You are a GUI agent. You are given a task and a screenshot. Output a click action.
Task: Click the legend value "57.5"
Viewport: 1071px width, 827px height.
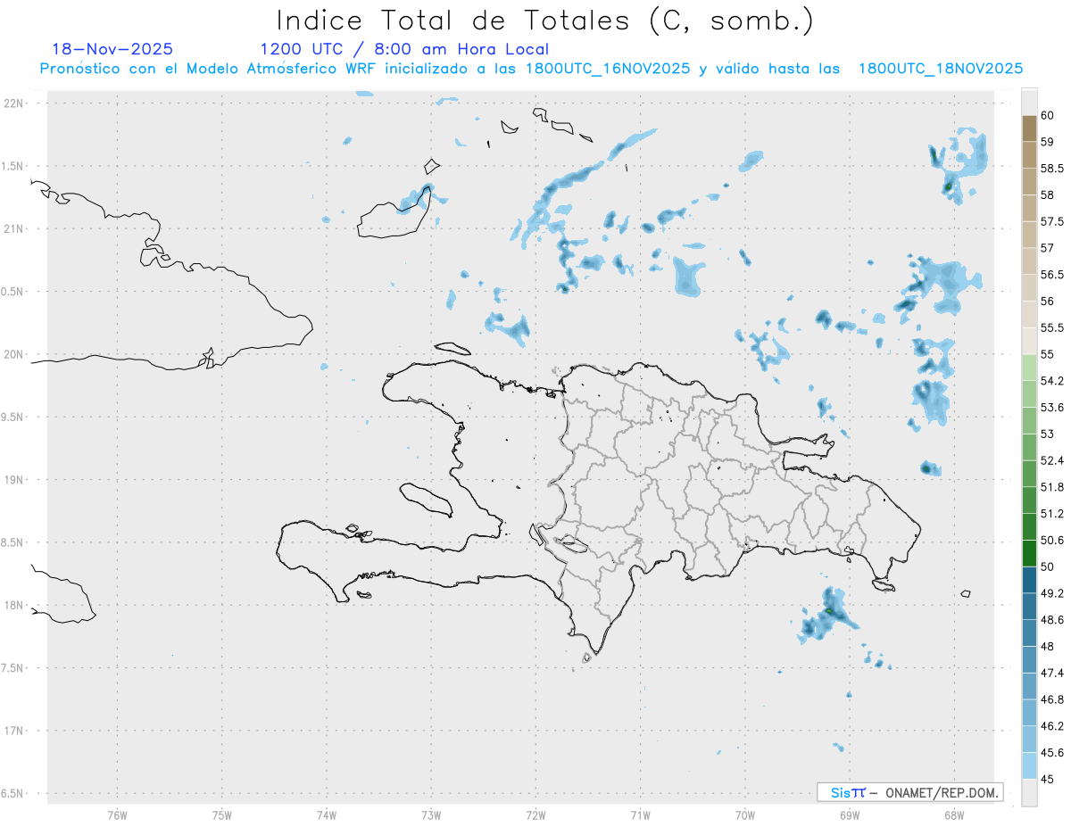1052,221
